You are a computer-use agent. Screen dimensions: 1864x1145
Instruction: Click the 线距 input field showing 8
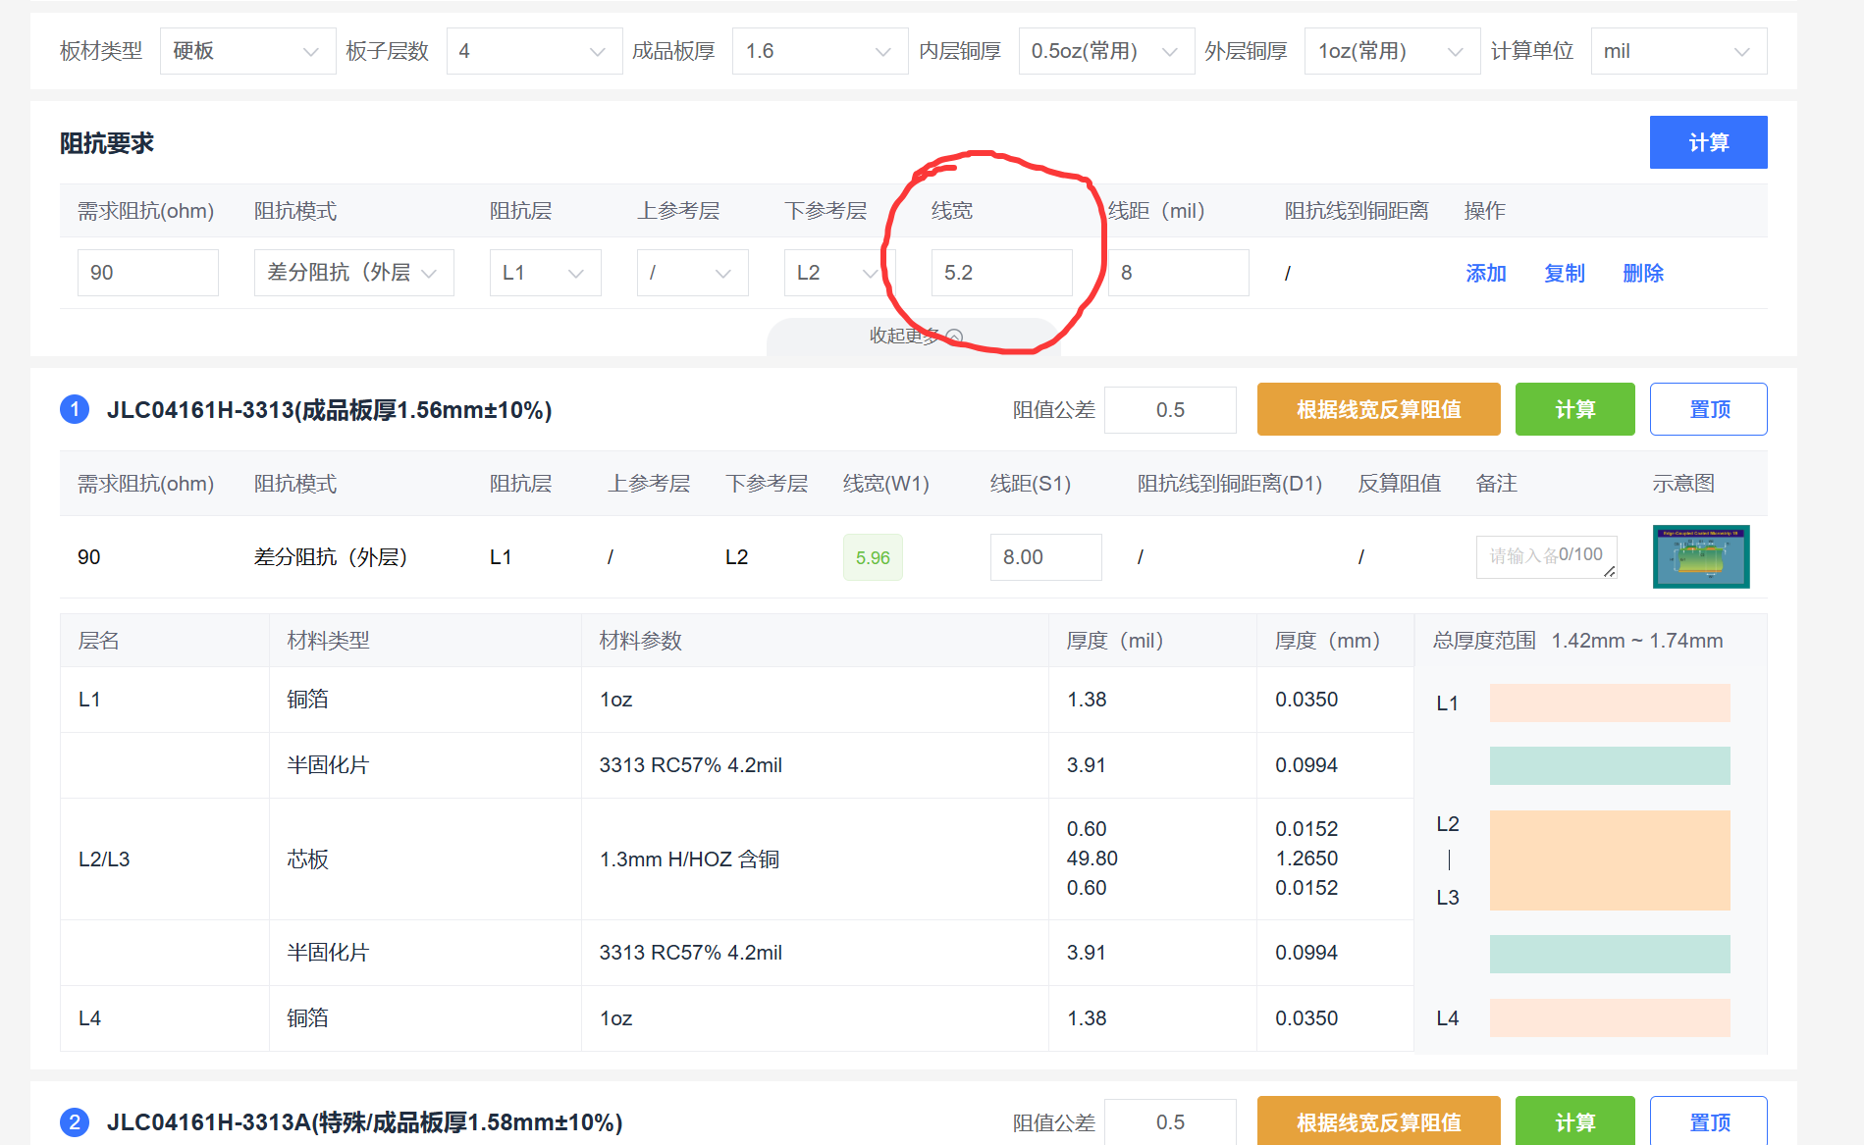tap(1178, 273)
